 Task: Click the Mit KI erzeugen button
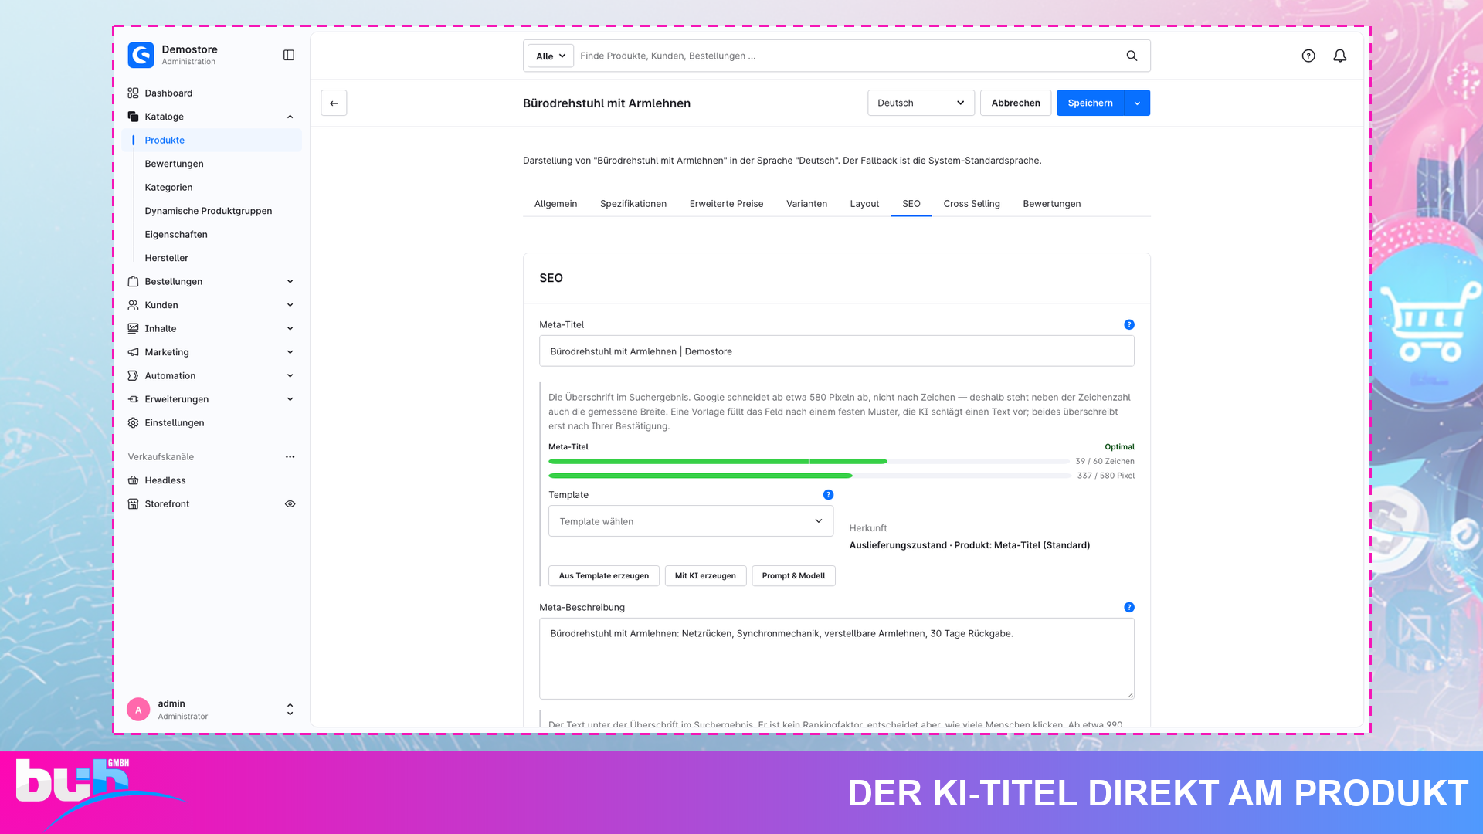pos(705,575)
